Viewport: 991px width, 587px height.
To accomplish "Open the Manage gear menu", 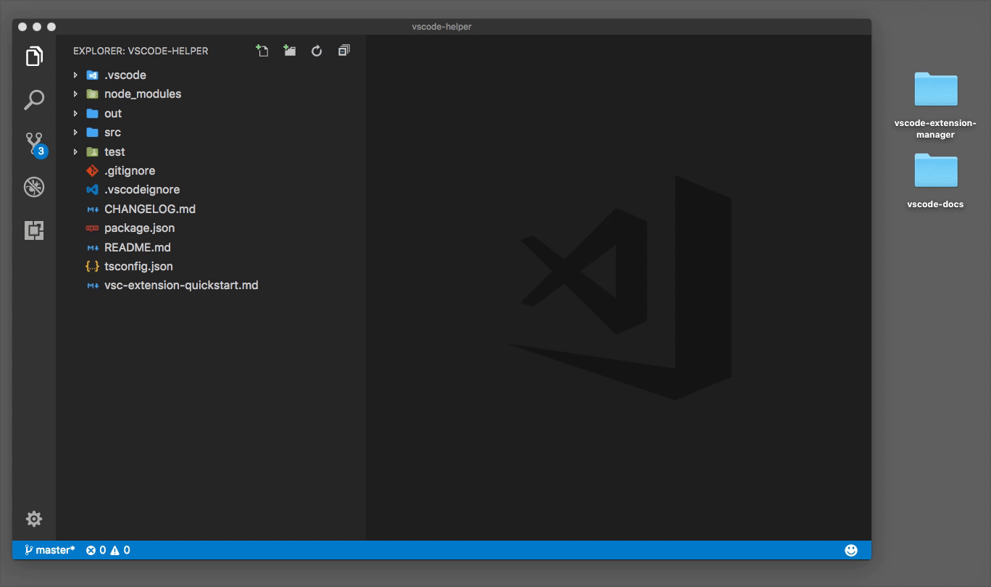I will 34,519.
